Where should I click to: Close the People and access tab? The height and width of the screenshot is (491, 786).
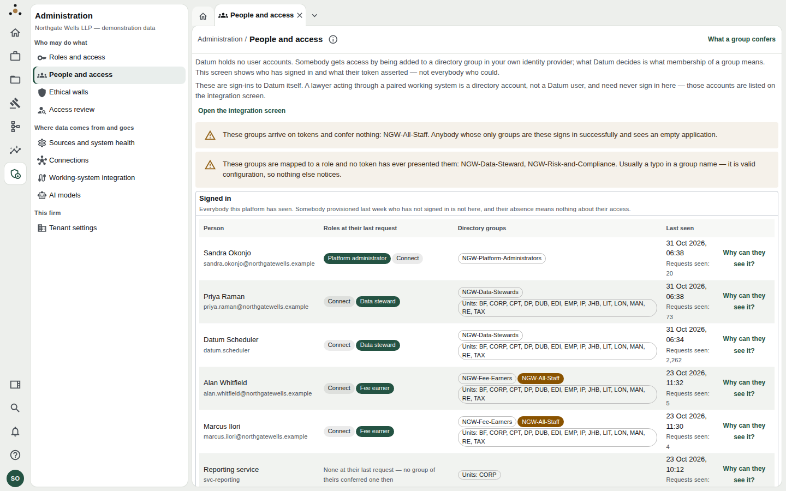(x=300, y=15)
